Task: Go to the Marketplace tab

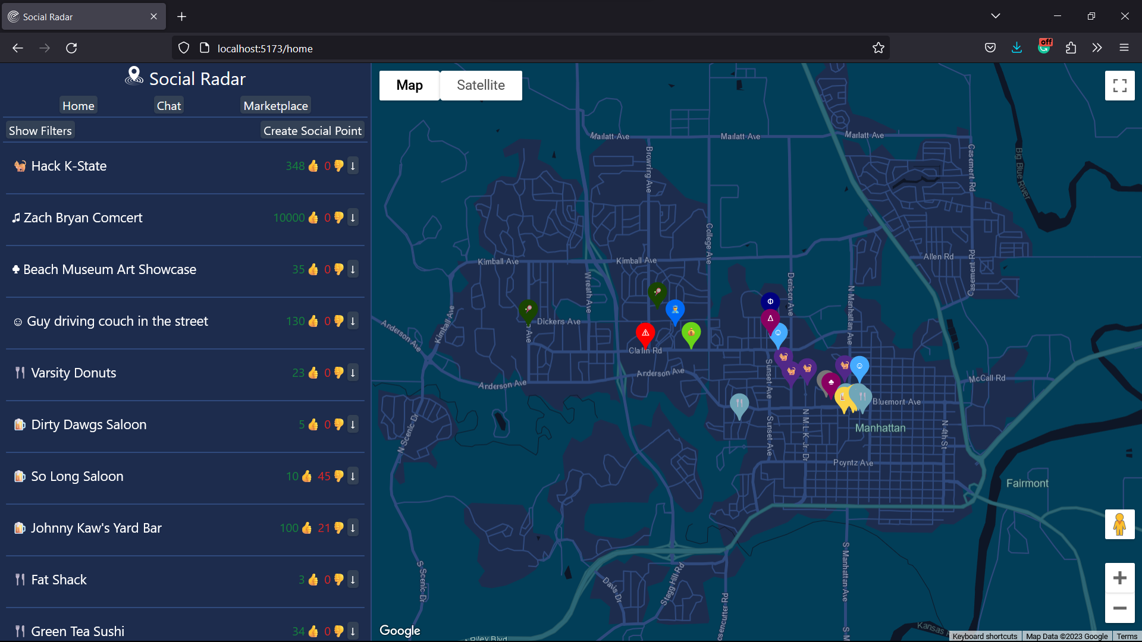Action: [x=275, y=106]
